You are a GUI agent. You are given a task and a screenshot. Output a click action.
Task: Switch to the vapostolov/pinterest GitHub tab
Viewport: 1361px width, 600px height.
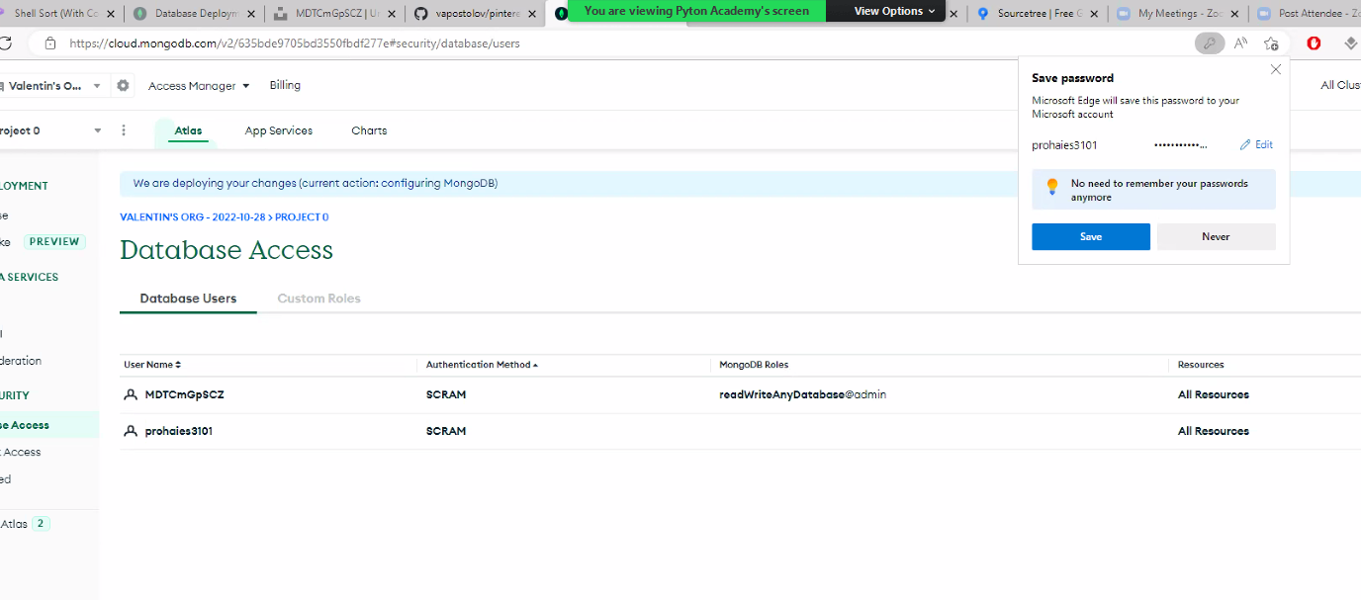(x=476, y=14)
